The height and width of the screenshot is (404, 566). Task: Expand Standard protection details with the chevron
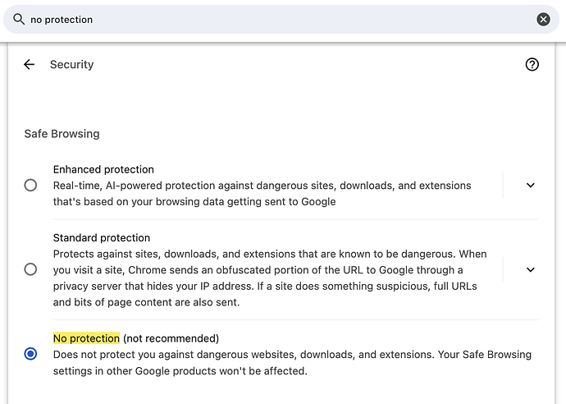(530, 269)
